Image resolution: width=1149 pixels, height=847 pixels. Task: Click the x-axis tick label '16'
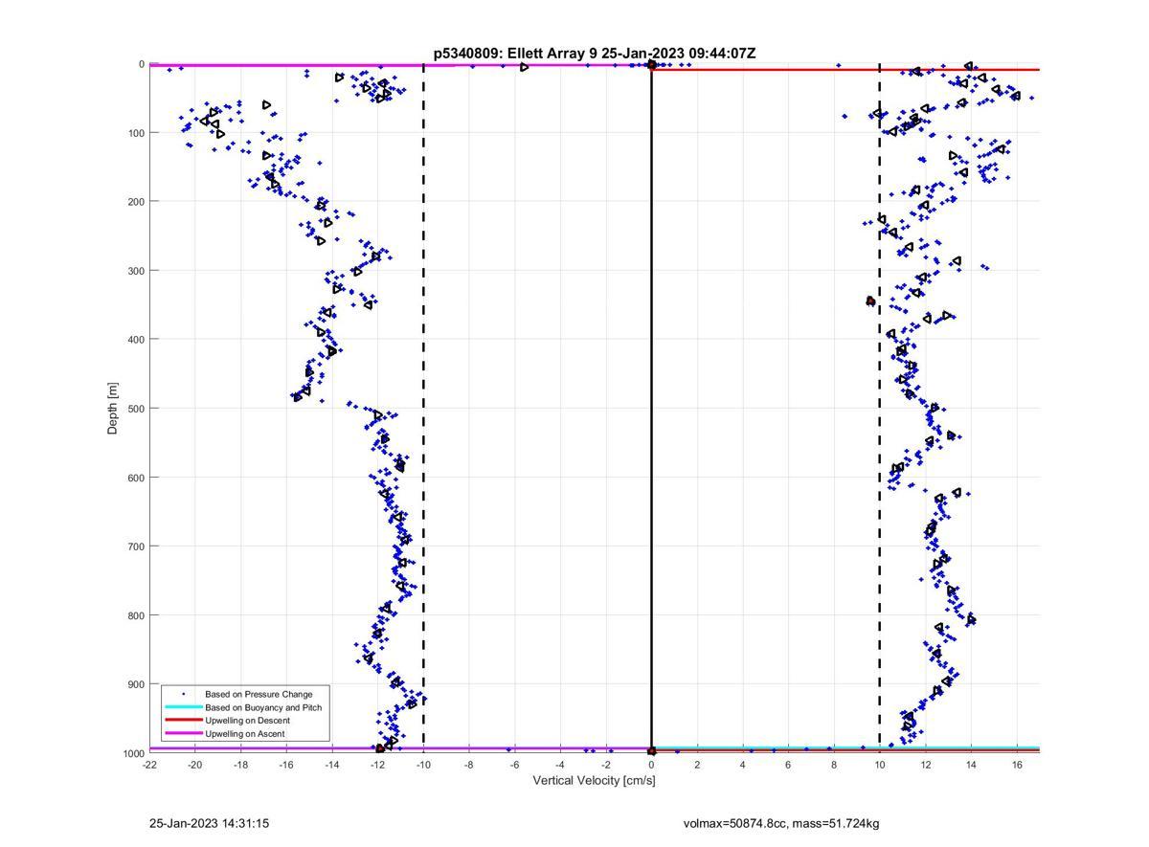1017,765
